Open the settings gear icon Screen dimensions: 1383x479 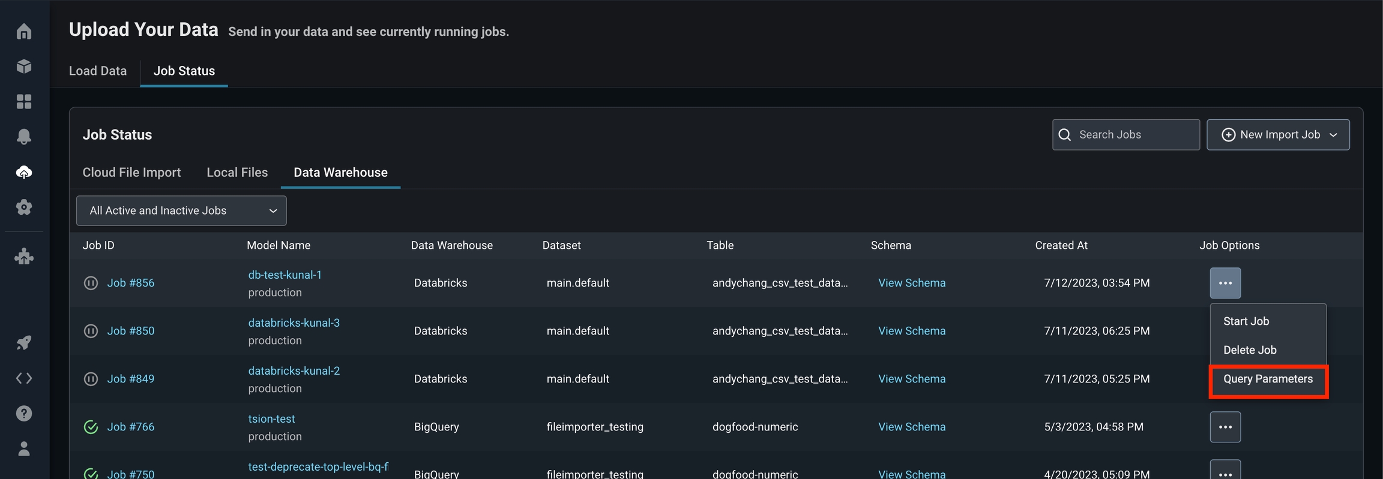24,207
